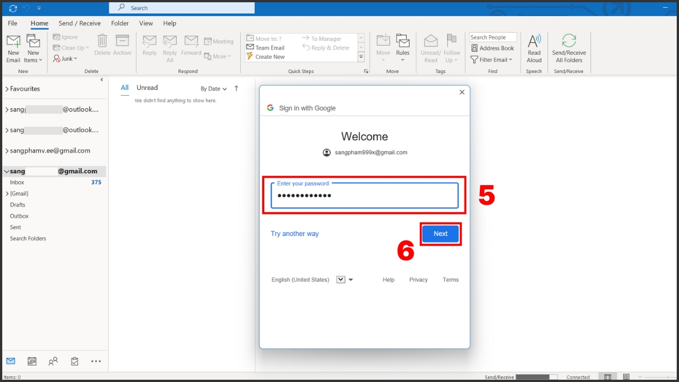Open the Filter Email dropdown
This screenshot has width=679, height=382.
coord(491,59)
